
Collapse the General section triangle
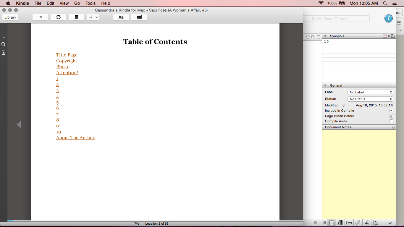325,85
